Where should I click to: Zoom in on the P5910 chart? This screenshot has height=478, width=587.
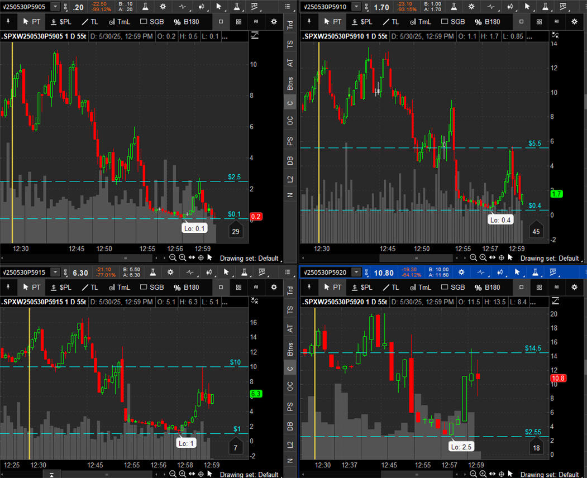point(484,258)
